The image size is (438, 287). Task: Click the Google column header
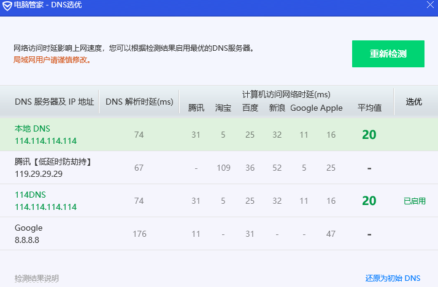click(304, 108)
